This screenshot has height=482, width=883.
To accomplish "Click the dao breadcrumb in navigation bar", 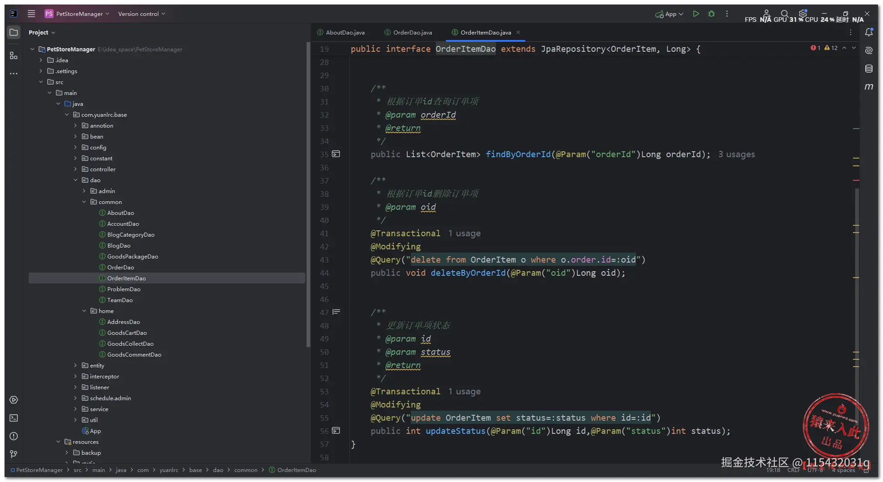I will tap(218, 470).
